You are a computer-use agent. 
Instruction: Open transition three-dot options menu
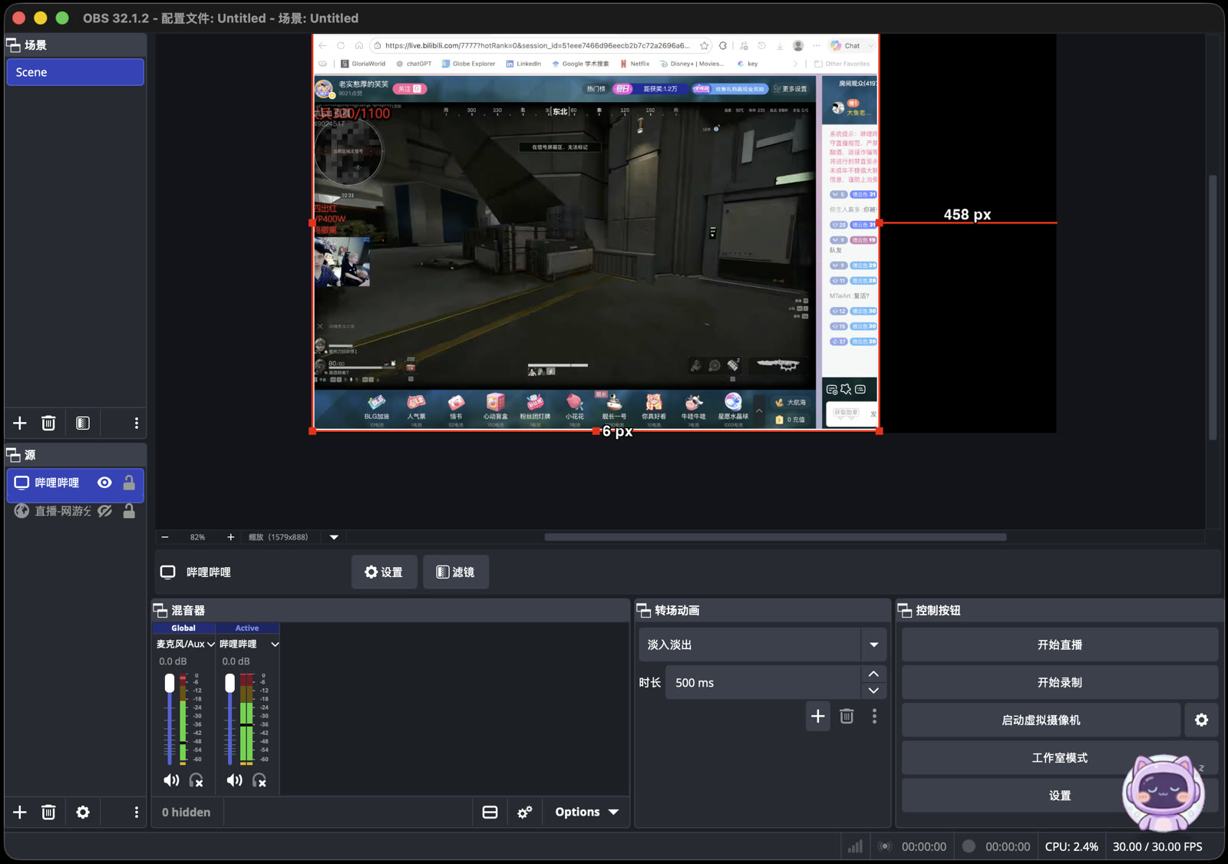coord(874,716)
